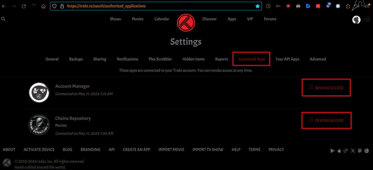The width and height of the screenshot is (373, 170).
Task: Switch to the Sharing tab
Action: pos(100,59)
